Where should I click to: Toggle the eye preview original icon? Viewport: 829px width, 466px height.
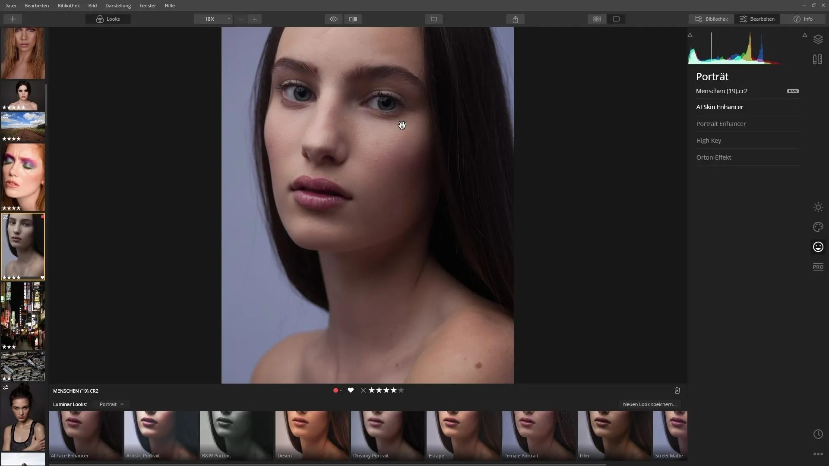[334, 19]
